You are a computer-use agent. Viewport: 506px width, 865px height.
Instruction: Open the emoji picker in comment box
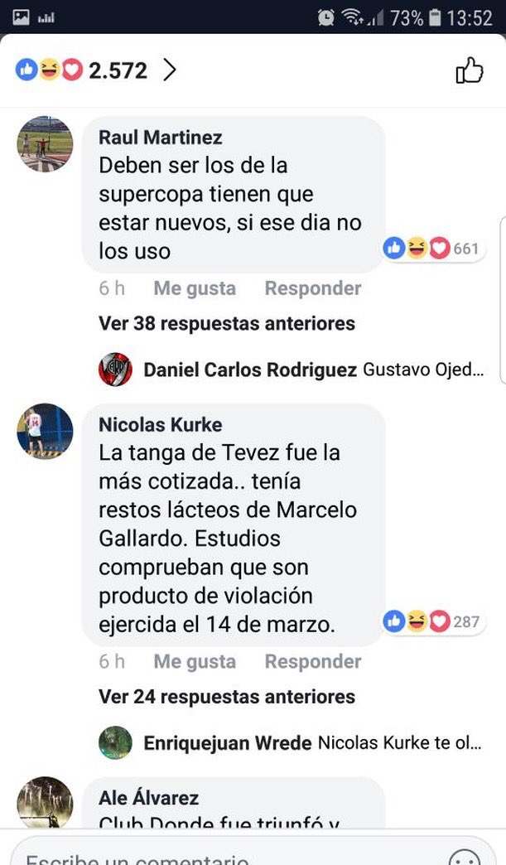[x=465, y=857]
